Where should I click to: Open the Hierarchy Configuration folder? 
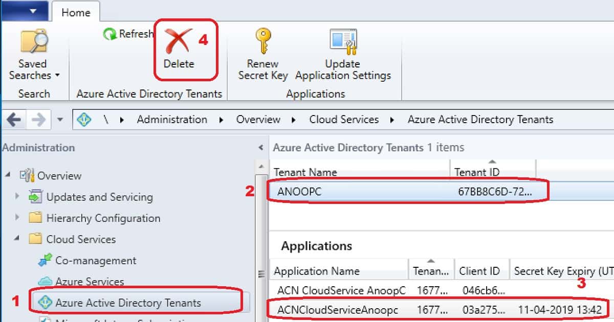(103, 218)
